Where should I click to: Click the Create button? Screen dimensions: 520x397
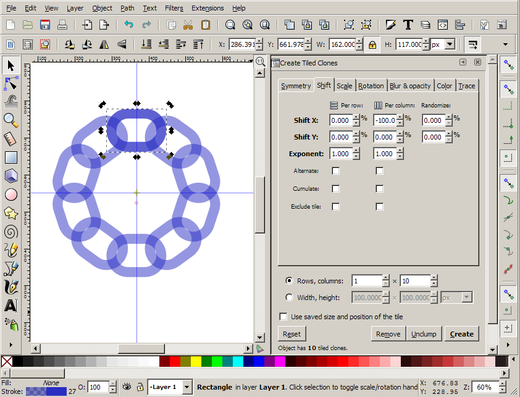click(x=461, y=334)
